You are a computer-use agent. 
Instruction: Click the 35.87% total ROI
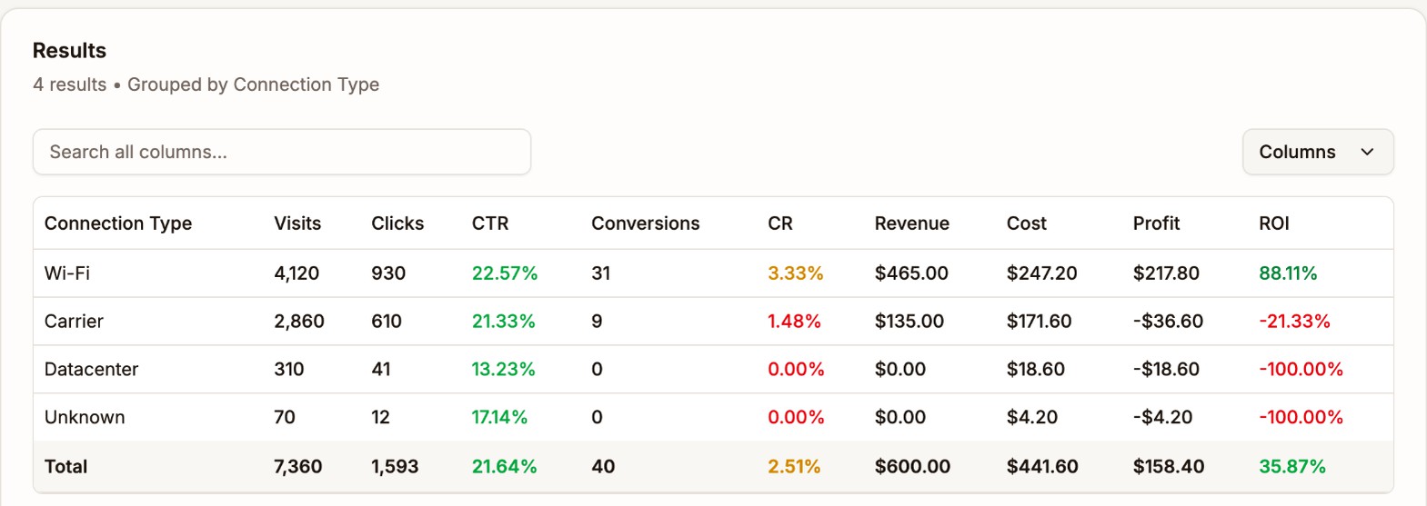tap(1292, 467)
